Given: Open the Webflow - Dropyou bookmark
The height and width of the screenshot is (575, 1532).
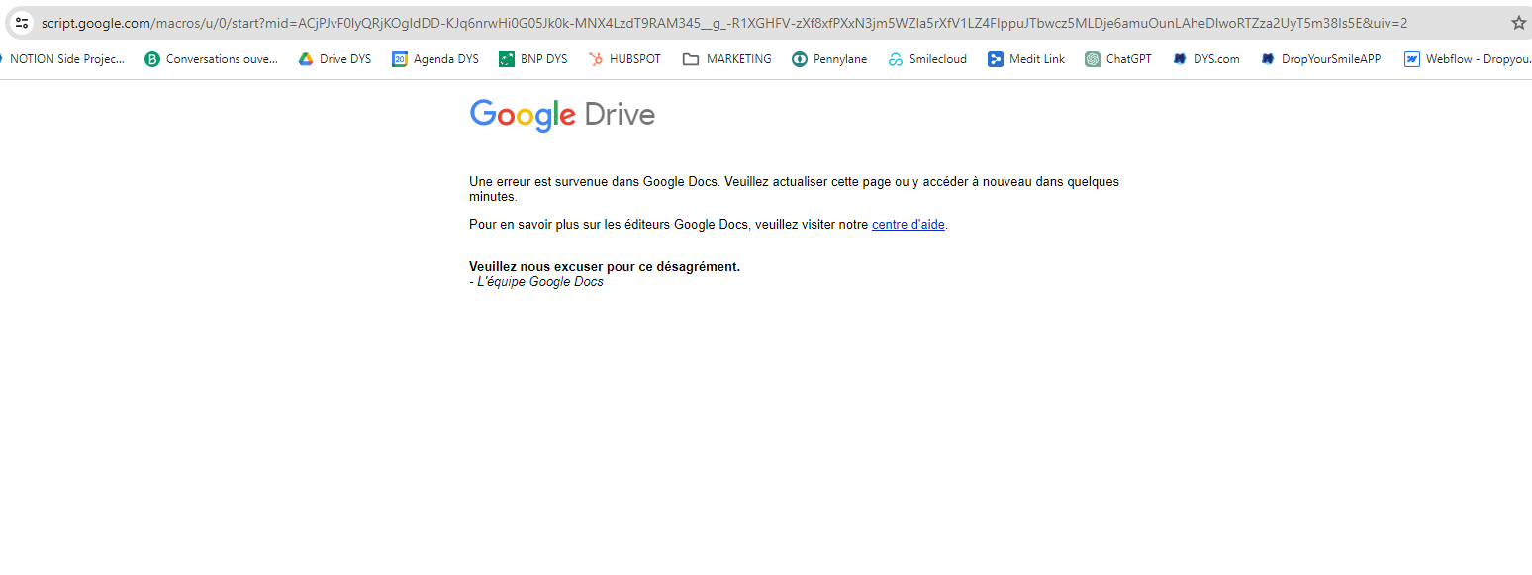Looking at the screenshot, I should 1467,59.
